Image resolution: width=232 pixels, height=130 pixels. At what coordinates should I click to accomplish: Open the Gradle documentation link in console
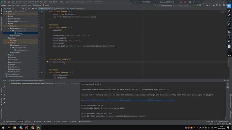[130, 100]
